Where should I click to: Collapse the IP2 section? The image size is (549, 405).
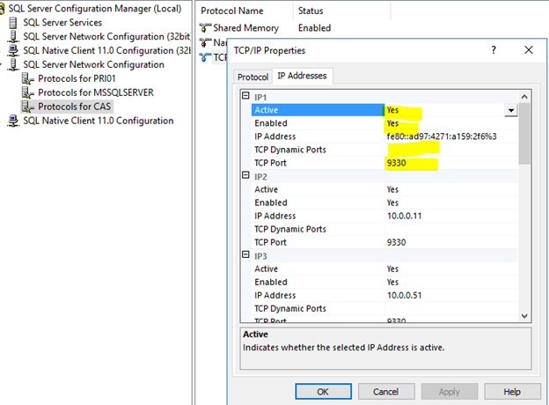point(245,175)
